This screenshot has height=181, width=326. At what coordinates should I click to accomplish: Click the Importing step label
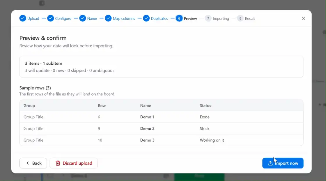coord(221,19)
